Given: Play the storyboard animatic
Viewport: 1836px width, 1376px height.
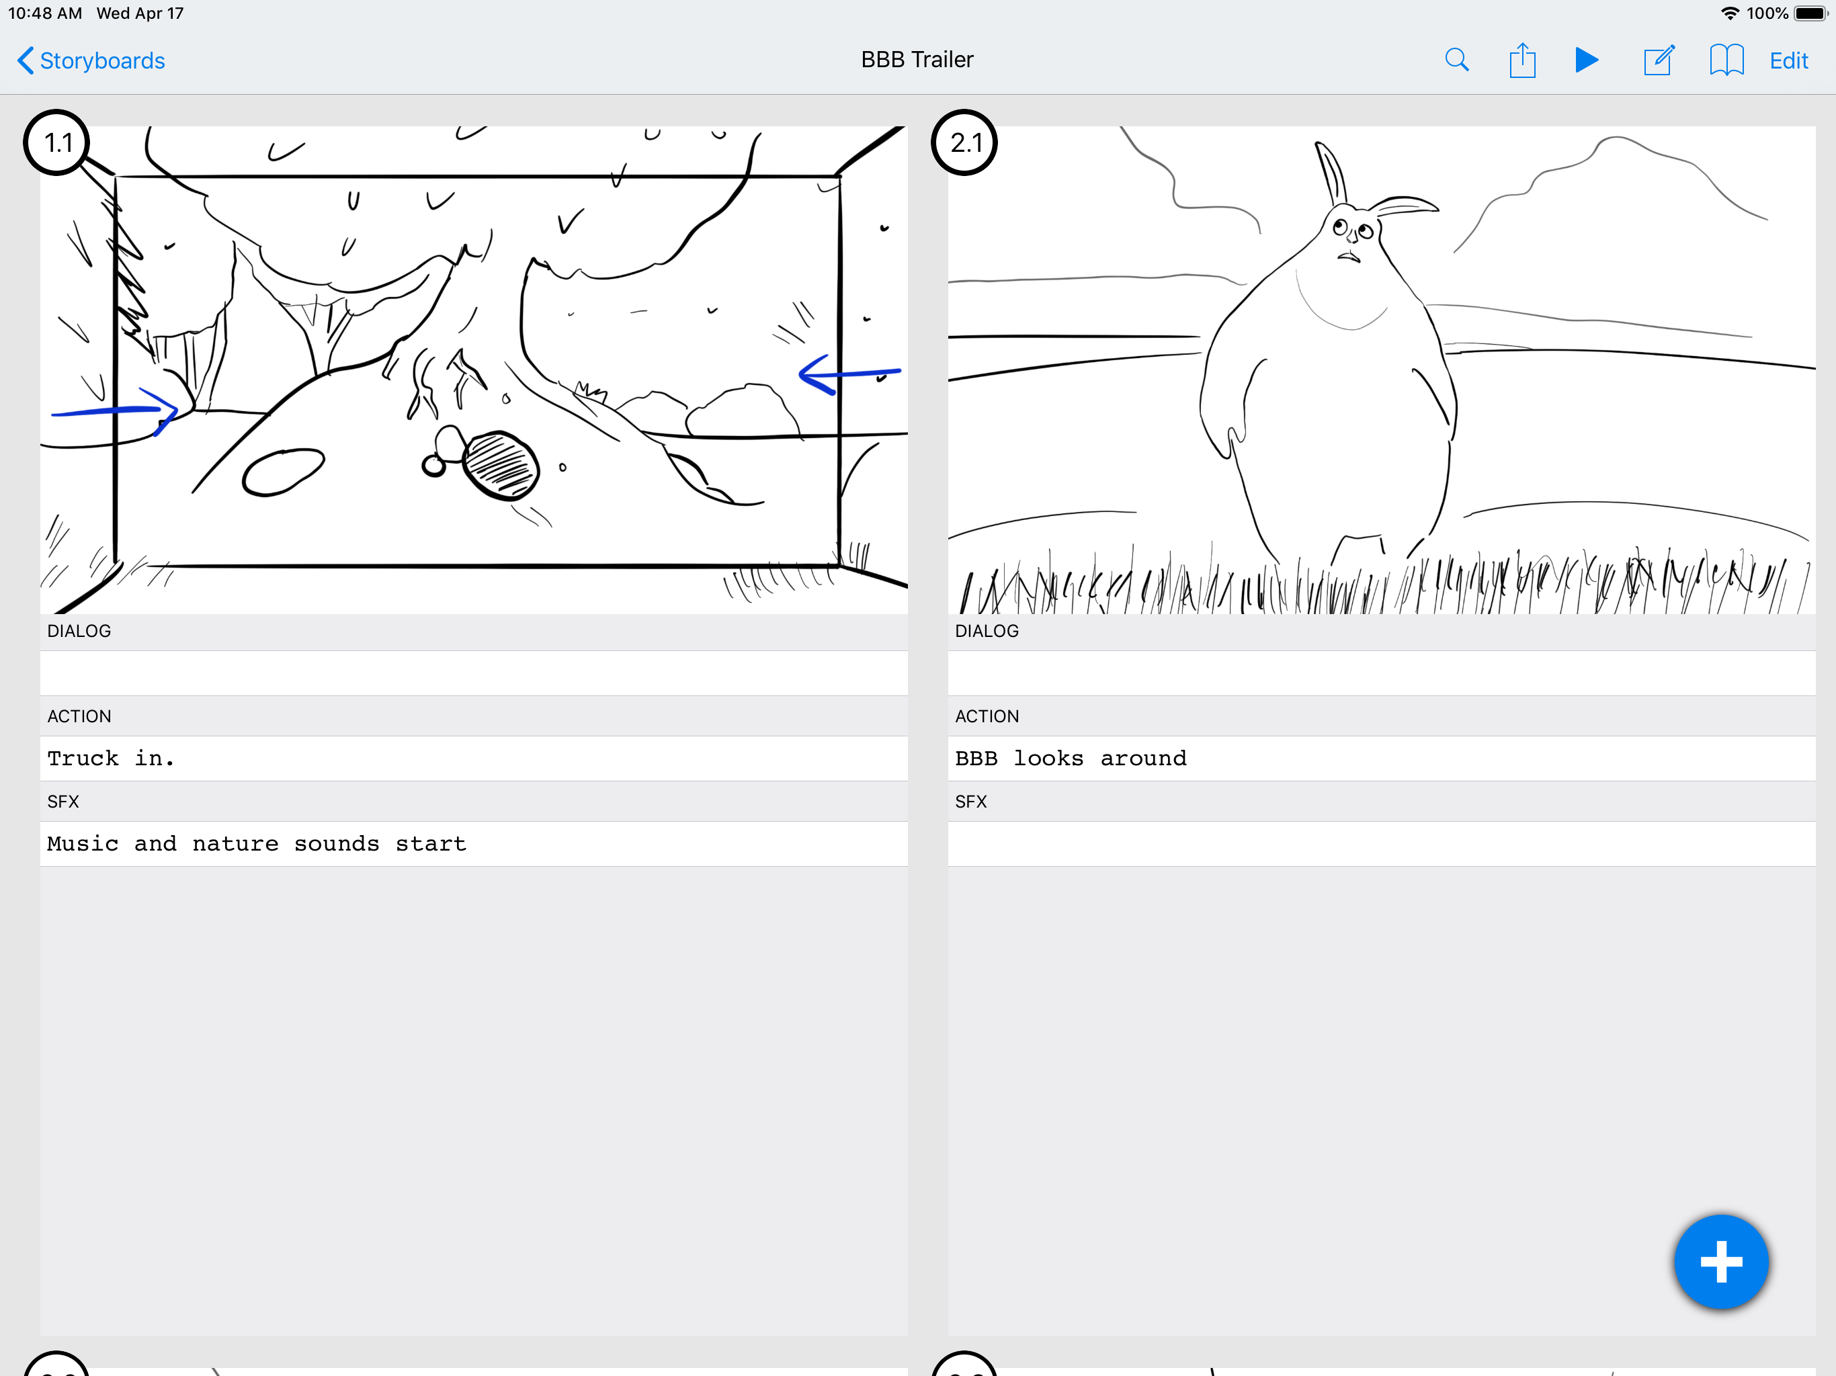Looking at the screenshot, I should click(1586, 60).
